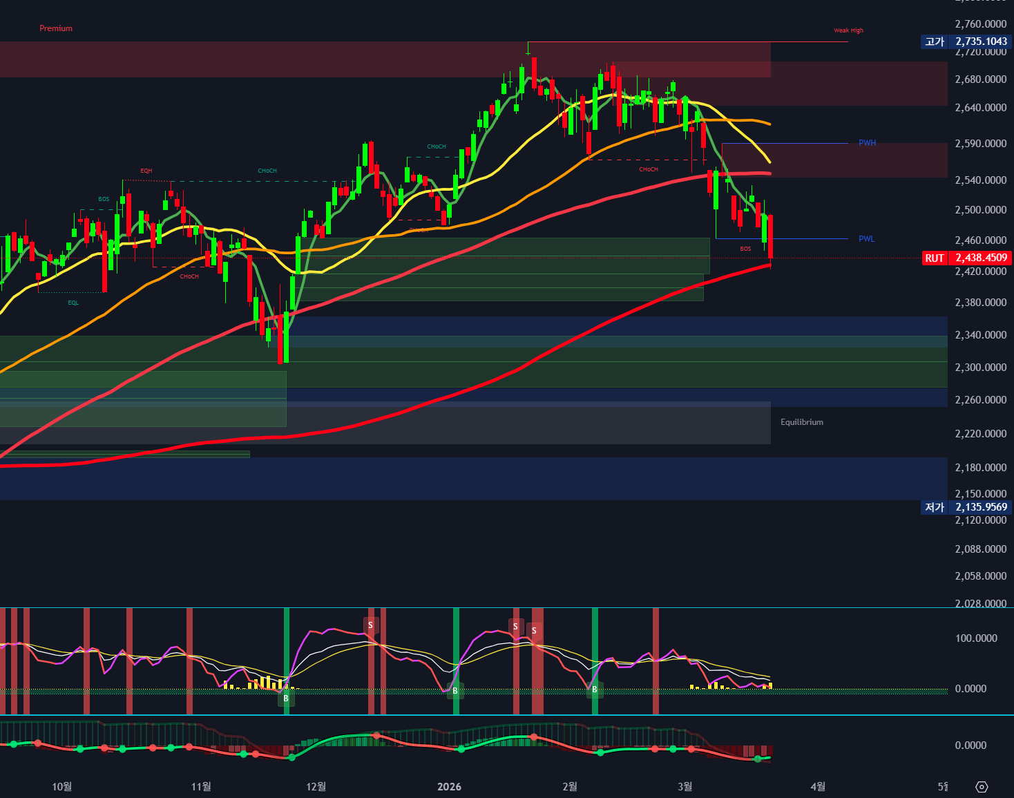Open chart settings gear icon
Image resolution: width=1014 pixels, height=798 pixels.
click(x=982, y=787)
